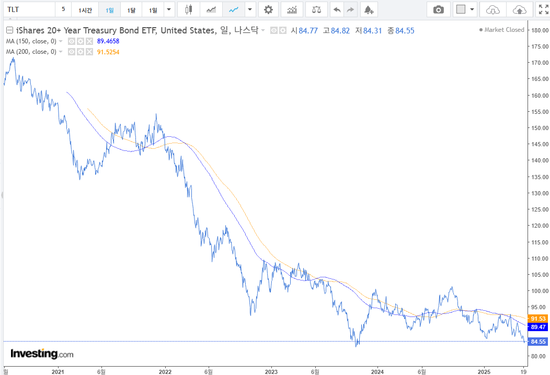Open the indicators bar-chart icon
The image size is (550, 375).
pos(292,9)
